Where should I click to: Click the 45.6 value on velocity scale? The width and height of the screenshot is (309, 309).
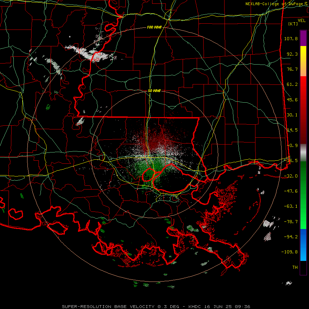292,100
